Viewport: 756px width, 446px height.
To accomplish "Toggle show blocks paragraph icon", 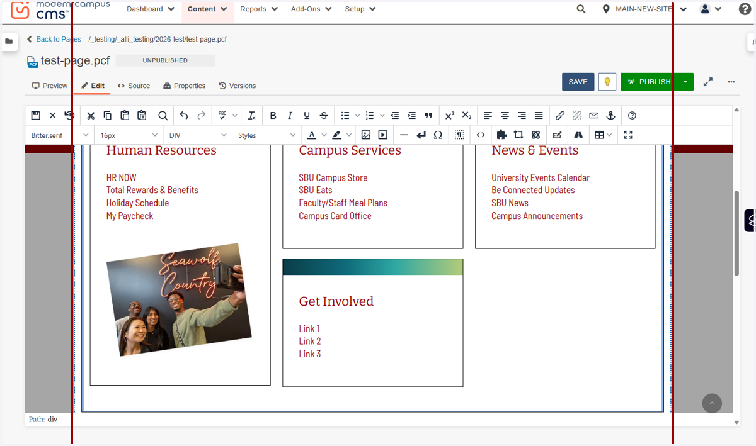I will [x=460, y=135].
